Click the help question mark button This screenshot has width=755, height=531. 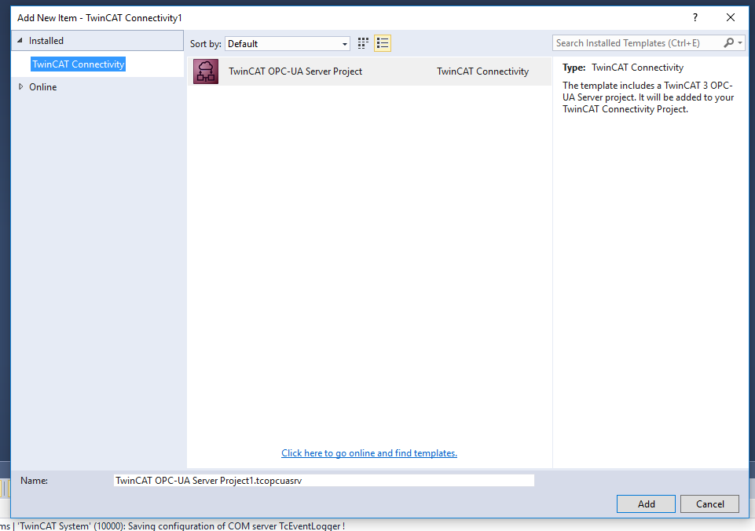pyautogui.click(x=695, y=18)
